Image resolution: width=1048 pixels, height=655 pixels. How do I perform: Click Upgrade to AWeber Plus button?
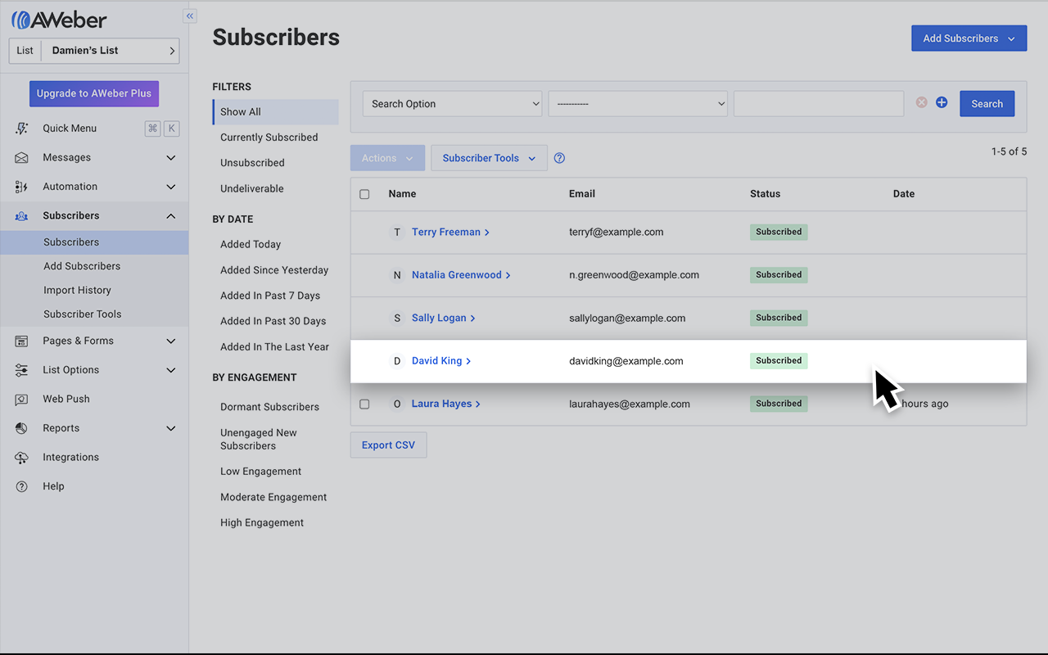point(94,93)
